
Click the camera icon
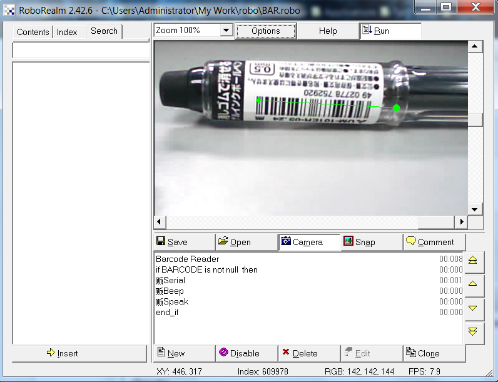(286, 241)
